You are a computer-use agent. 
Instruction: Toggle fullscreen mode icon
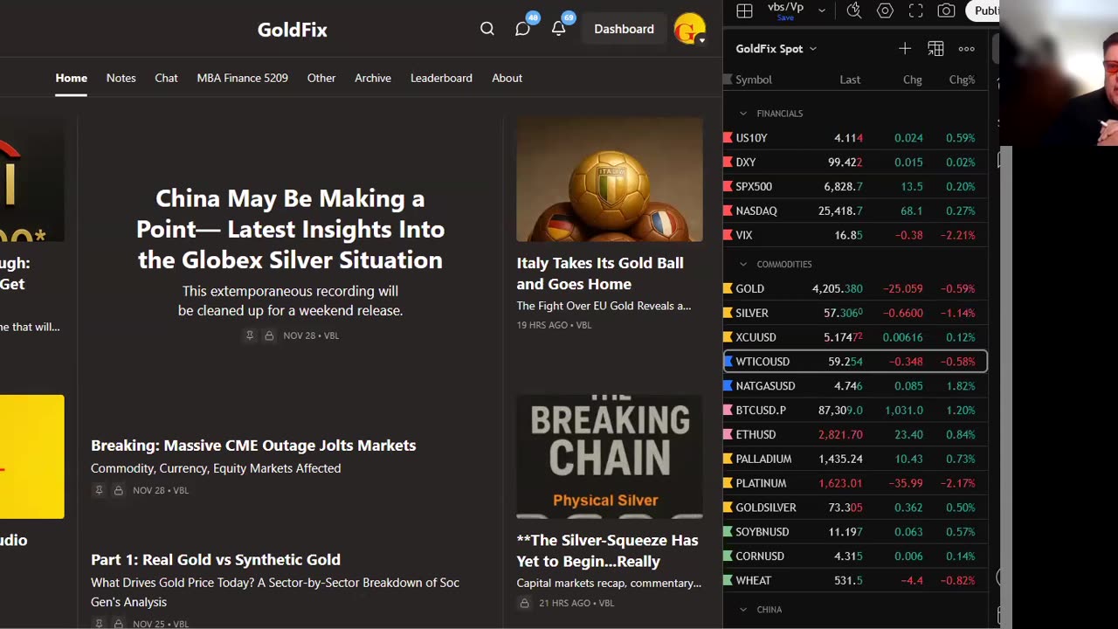tap(915, 10)
